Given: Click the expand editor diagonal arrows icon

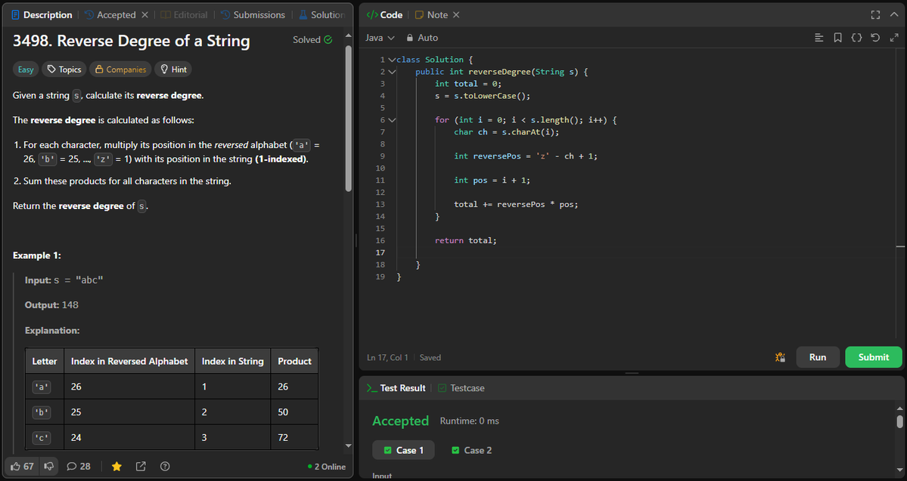Looking at the screenshot, I should point(893,38).
